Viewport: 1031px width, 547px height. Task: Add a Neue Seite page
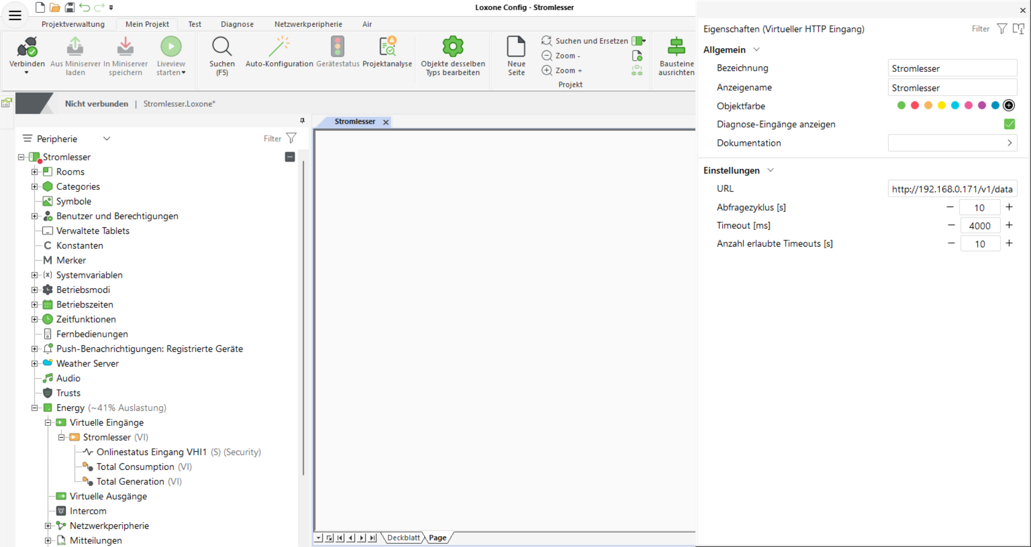coord(516,47)
